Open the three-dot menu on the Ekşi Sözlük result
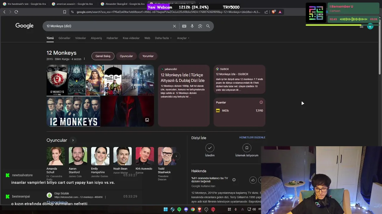 click(x=105, y=197)
